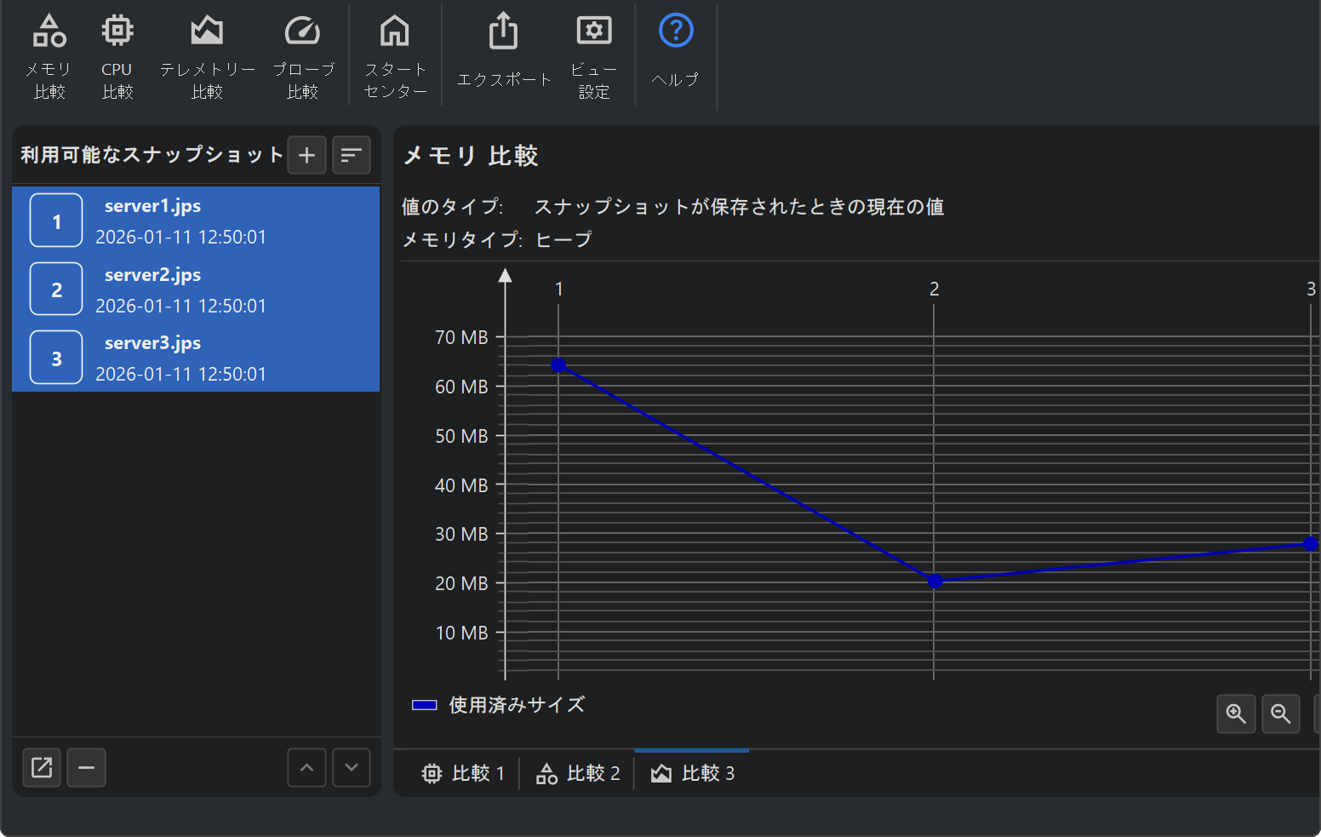Screen dimensions: 1321x837
Task: Select the server3.jps snapshot entry
Action: pyautogui.click(x=196, y=358)
